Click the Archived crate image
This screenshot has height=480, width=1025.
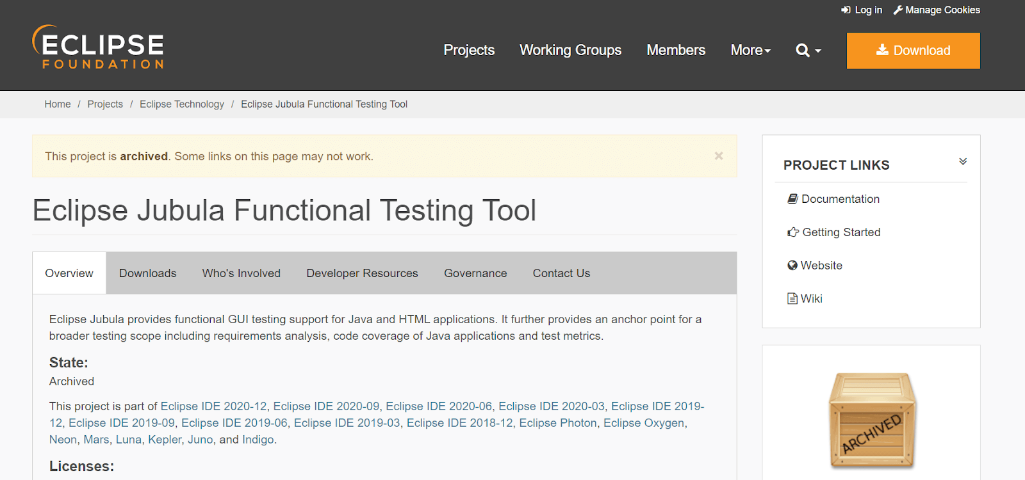pos(873,420)
